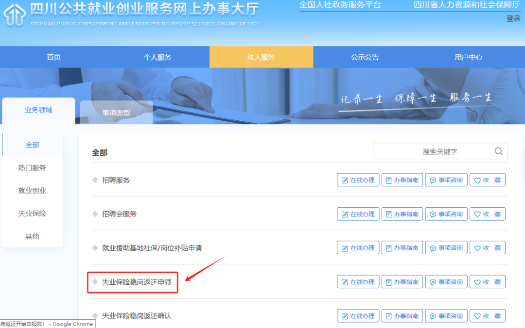
Task: Click the Chrome notification popup at bottom-left
Action: (x=47, y=324)
